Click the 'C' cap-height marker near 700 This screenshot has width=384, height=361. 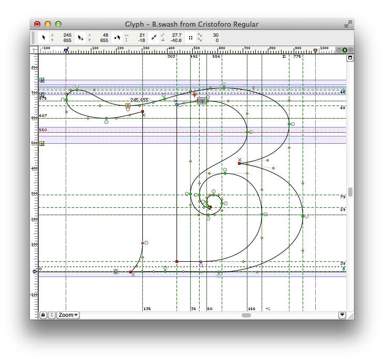42,94
